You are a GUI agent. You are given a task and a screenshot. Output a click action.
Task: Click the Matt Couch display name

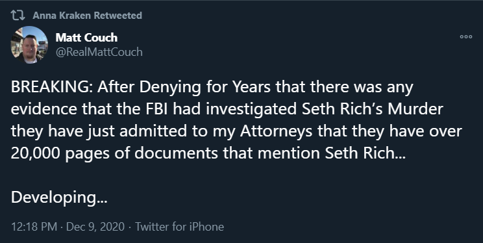click(86, 38)
